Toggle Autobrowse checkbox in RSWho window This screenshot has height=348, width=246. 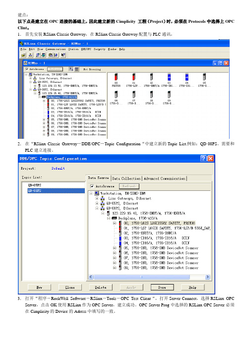(x=27, y=69)
